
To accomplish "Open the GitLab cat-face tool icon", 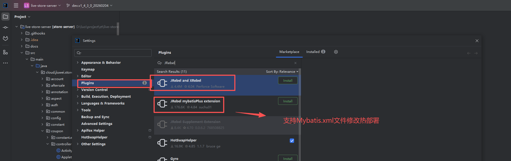I will [5, 38].
